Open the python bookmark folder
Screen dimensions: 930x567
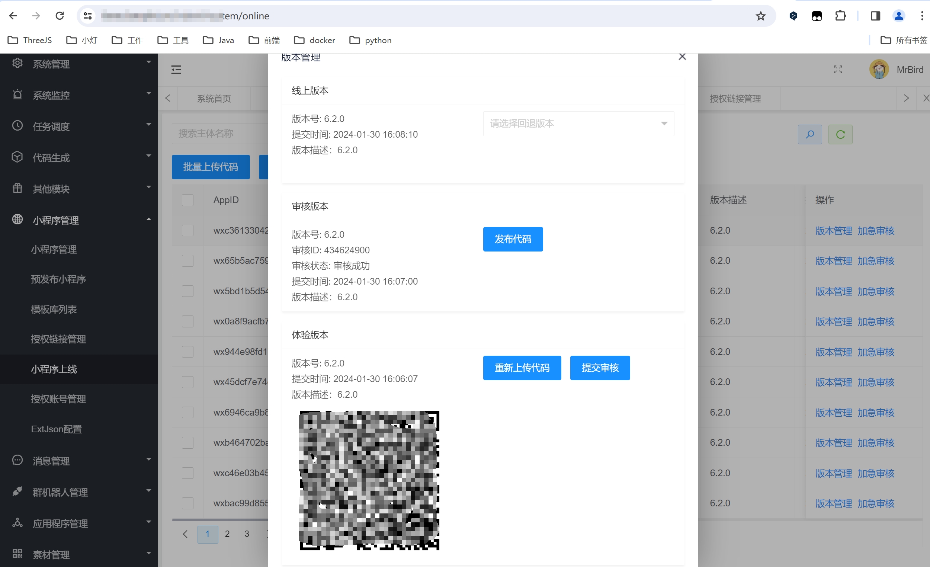pos(371,40)
